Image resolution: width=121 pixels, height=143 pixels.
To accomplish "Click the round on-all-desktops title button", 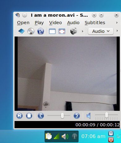I will pos(24,15).
